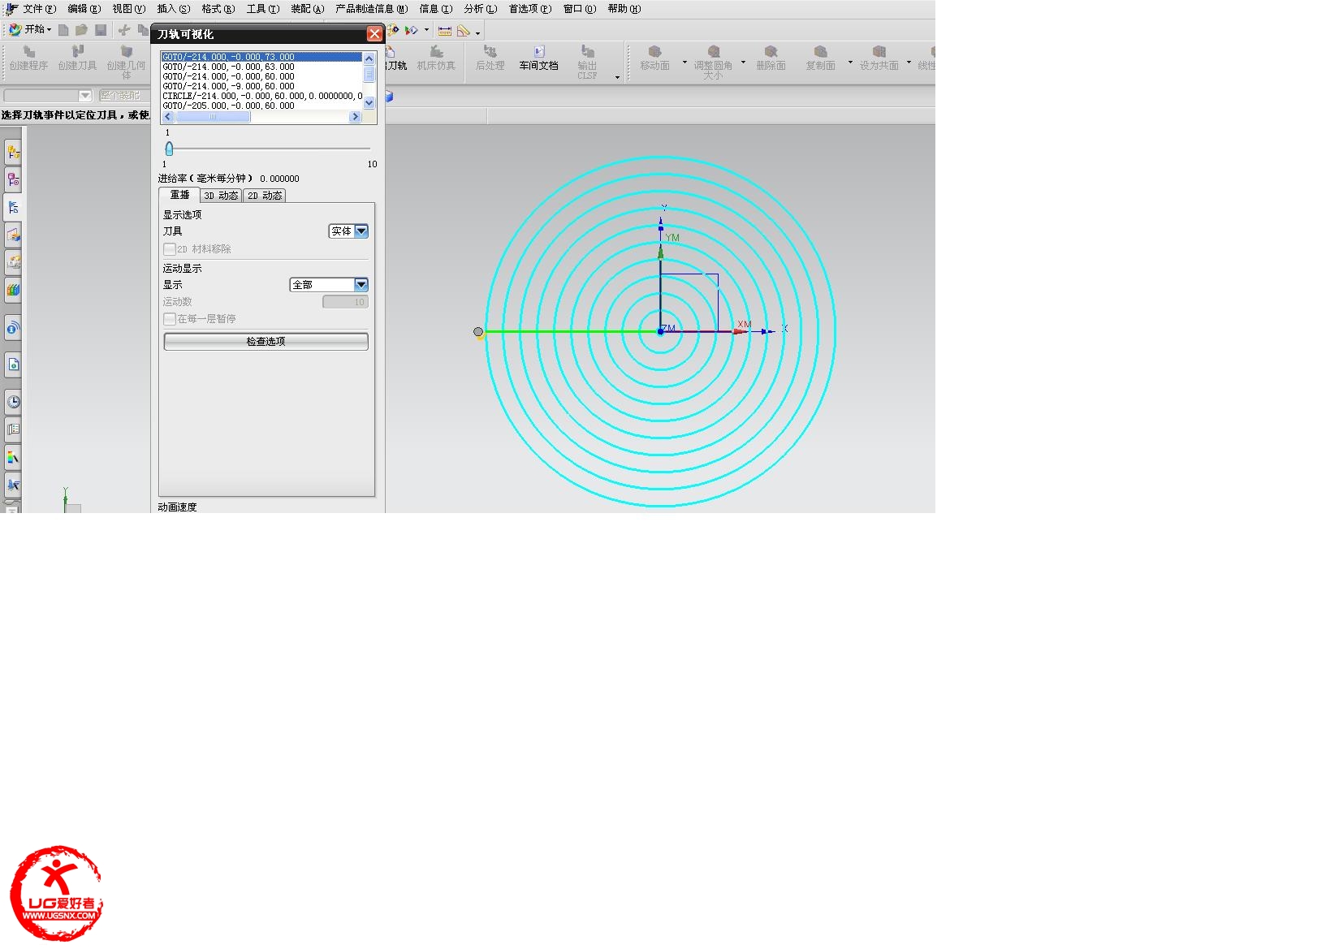This screenshot has height=949, width=1343.
Task: Open the selection filter combo box
Action: 48,96
